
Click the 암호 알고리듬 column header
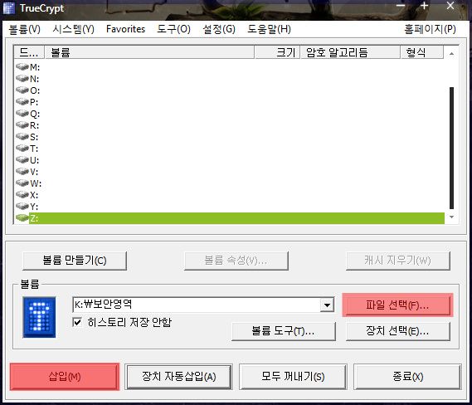click(x=350, y=52)
